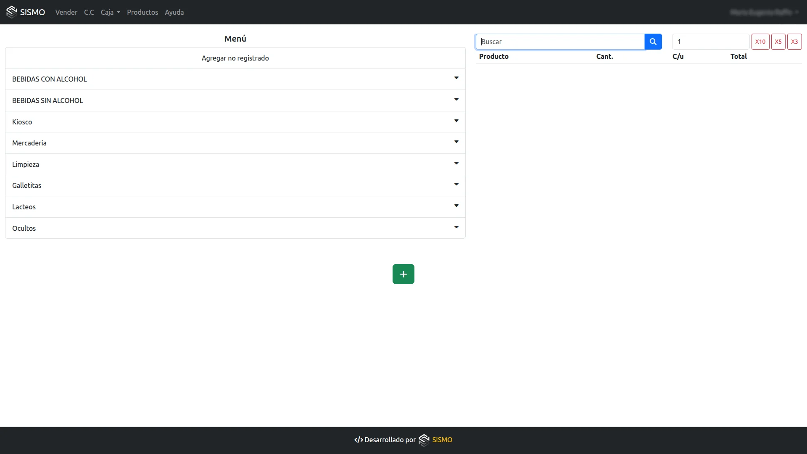807x454 pixels.
Task: Open the Ayuda menu item
Action: click(174, 12)
